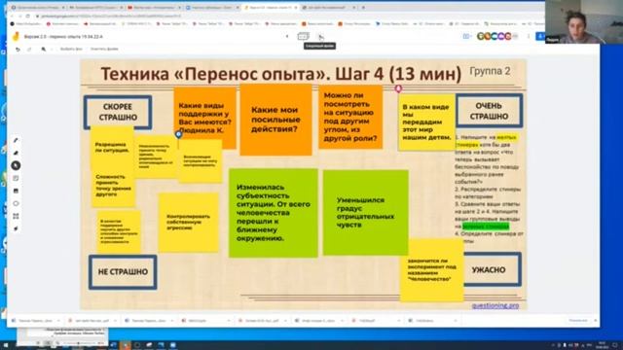Select yellow note 'Разрешима ли ситуация'
623x350 pixels.
pos(112,147)
